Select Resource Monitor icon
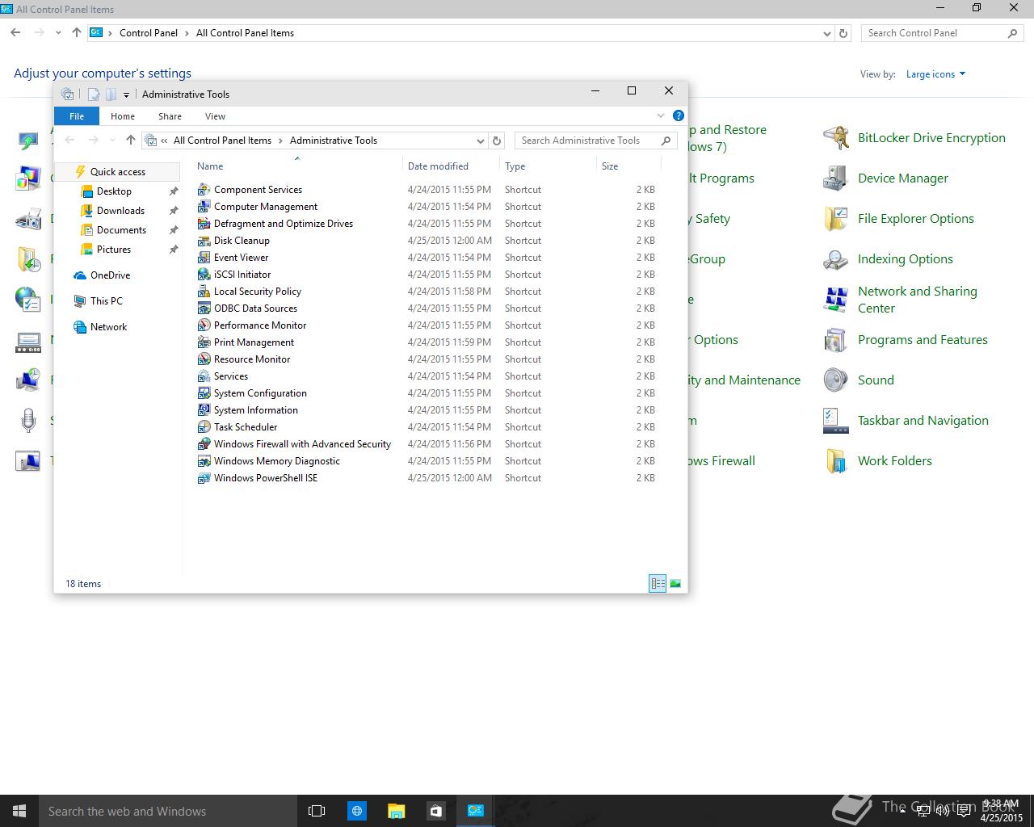This screenshot has width=1034, height=827. coord(204,359)
